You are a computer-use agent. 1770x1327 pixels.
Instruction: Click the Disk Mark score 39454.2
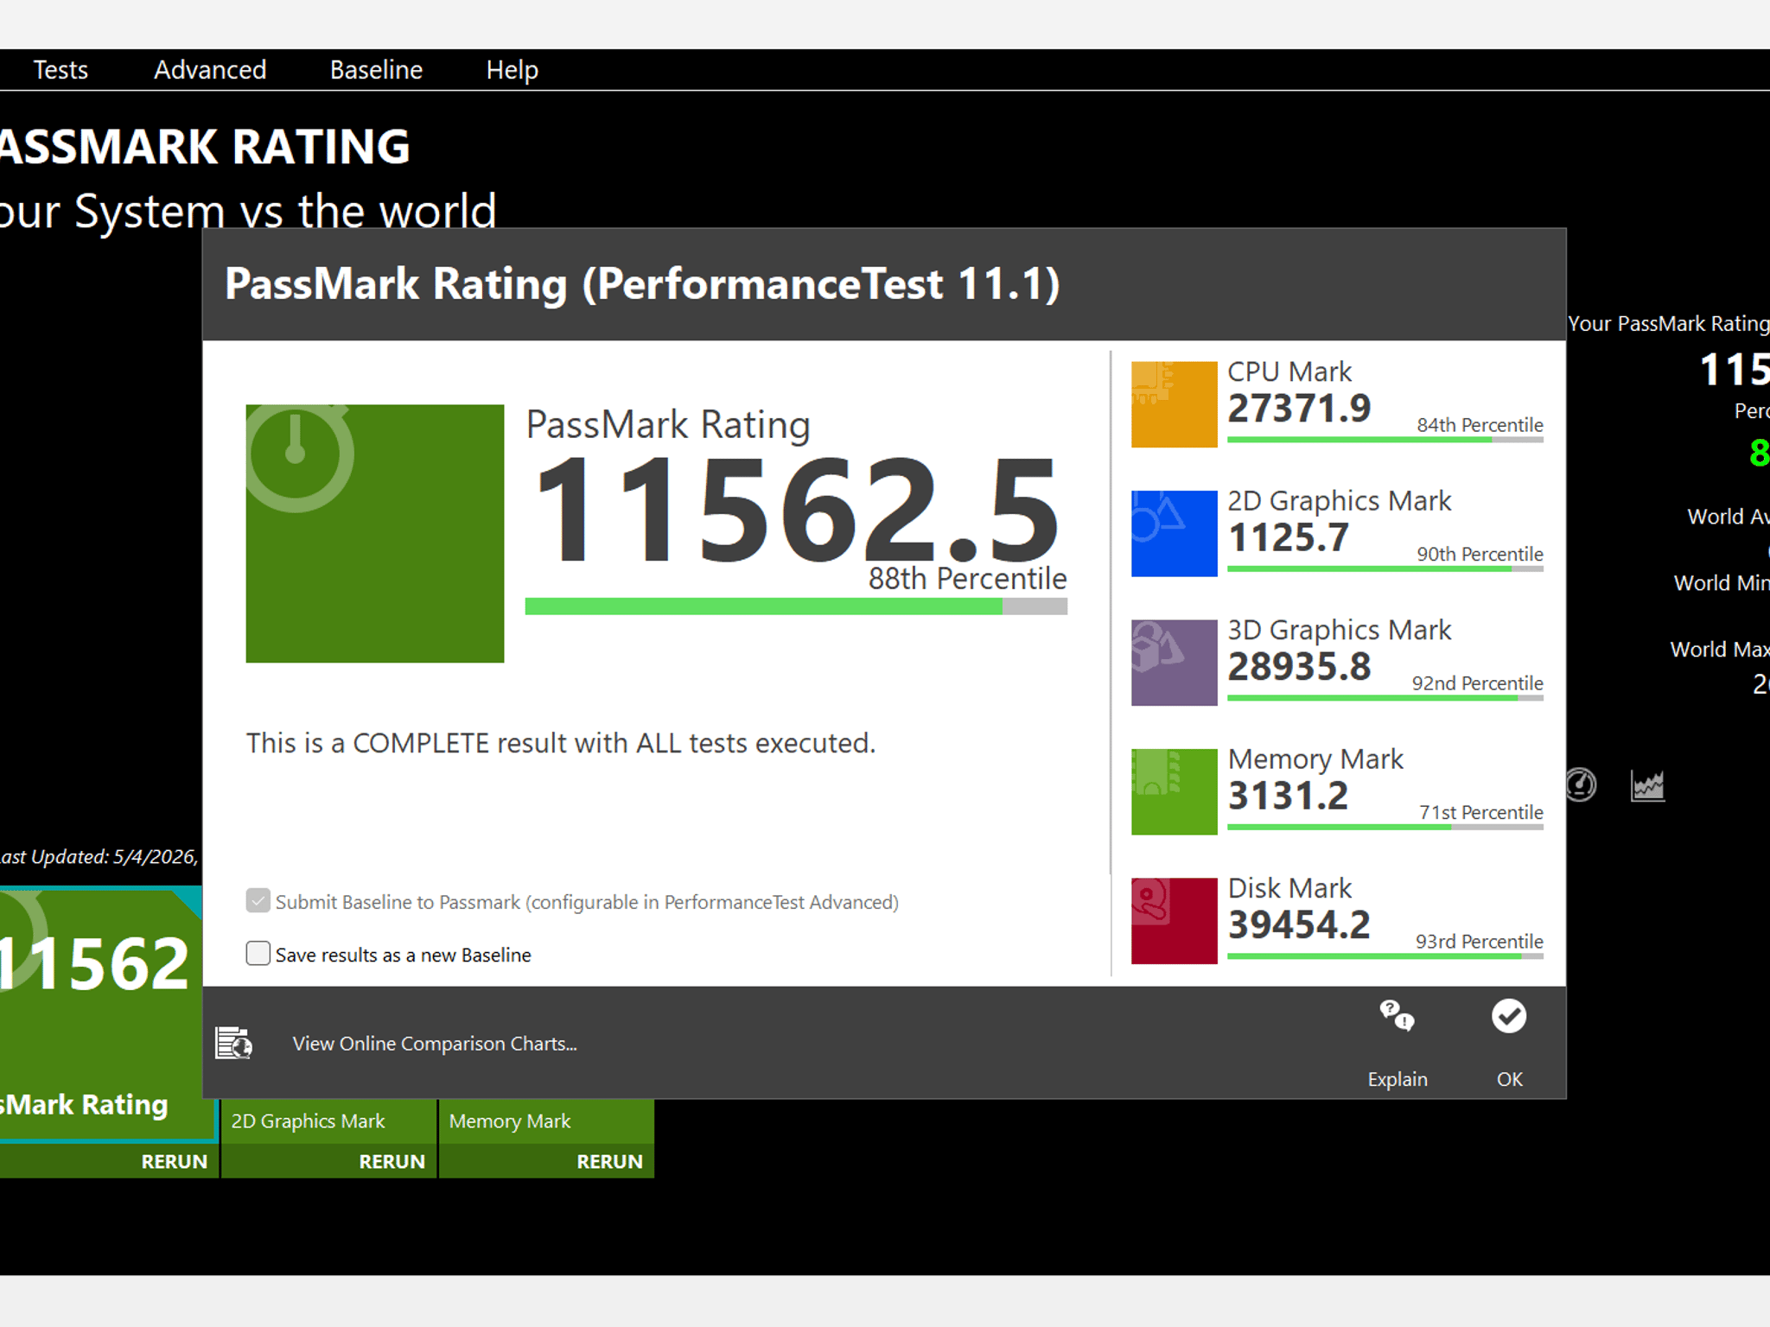(1299, 925)
